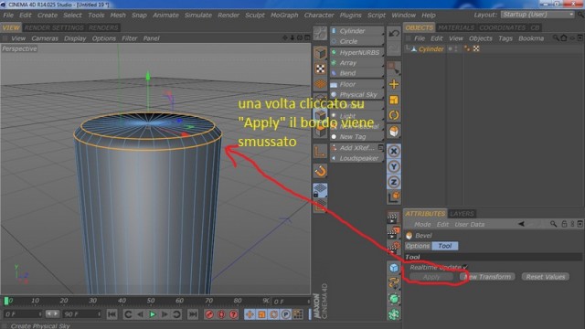Open the MoGraph menu

coord(284,15)
